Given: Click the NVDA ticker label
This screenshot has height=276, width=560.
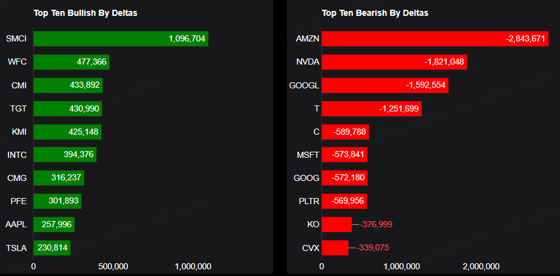Looking at the screenshot, I should (x=308, y=62).
